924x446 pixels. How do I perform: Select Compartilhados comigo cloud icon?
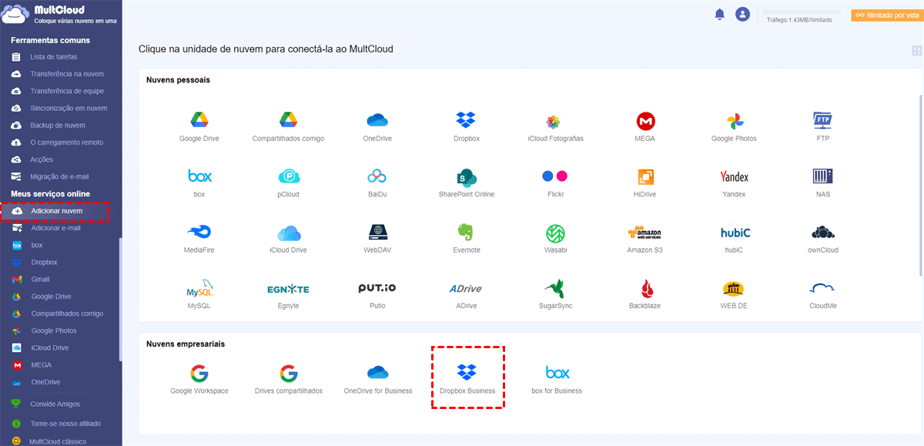(289, 120)
